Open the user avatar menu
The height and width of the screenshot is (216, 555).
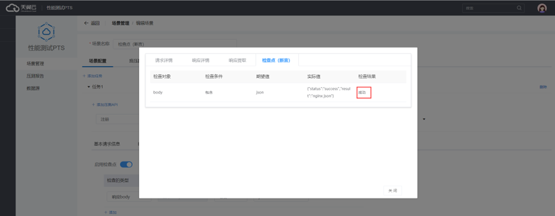(542, 8)
